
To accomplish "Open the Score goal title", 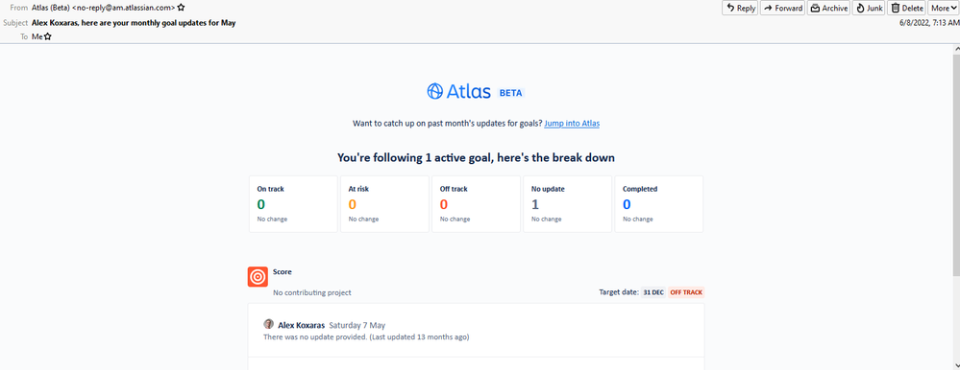I will (283, 271).
